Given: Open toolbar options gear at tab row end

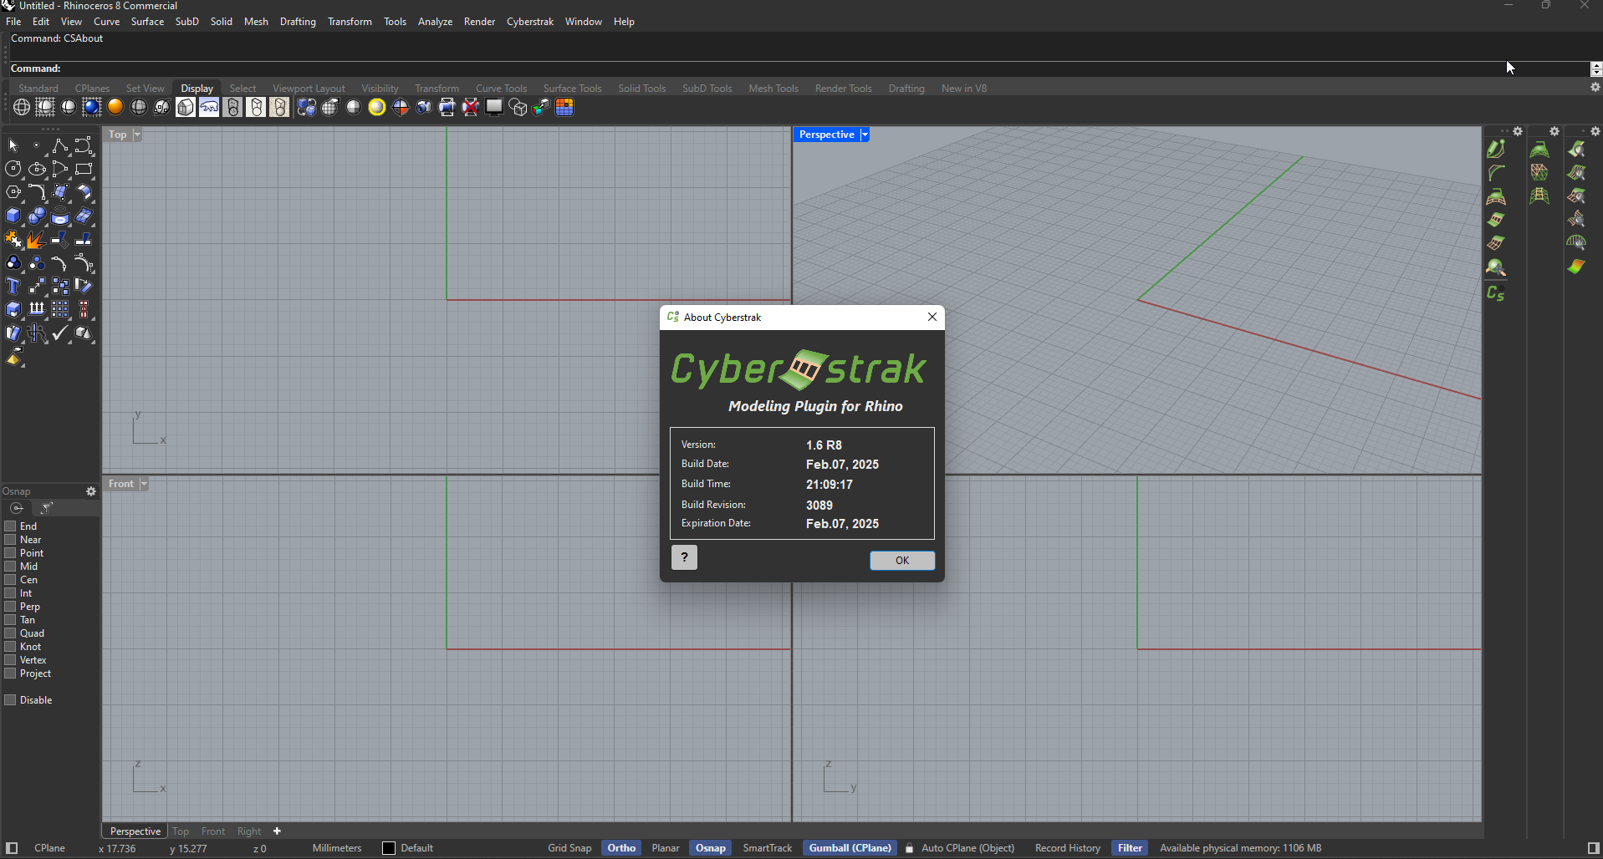Looking at the screenshot, I should 1595,88.
